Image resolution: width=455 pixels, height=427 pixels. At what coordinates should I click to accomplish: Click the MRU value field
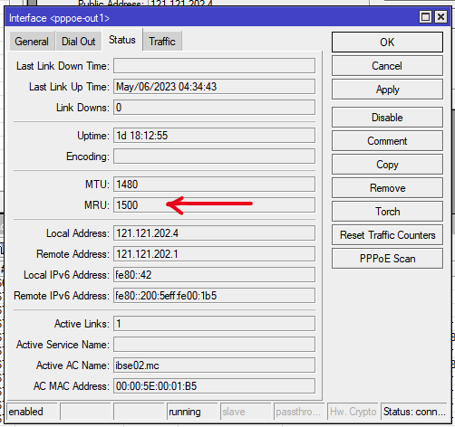point(214,205)
